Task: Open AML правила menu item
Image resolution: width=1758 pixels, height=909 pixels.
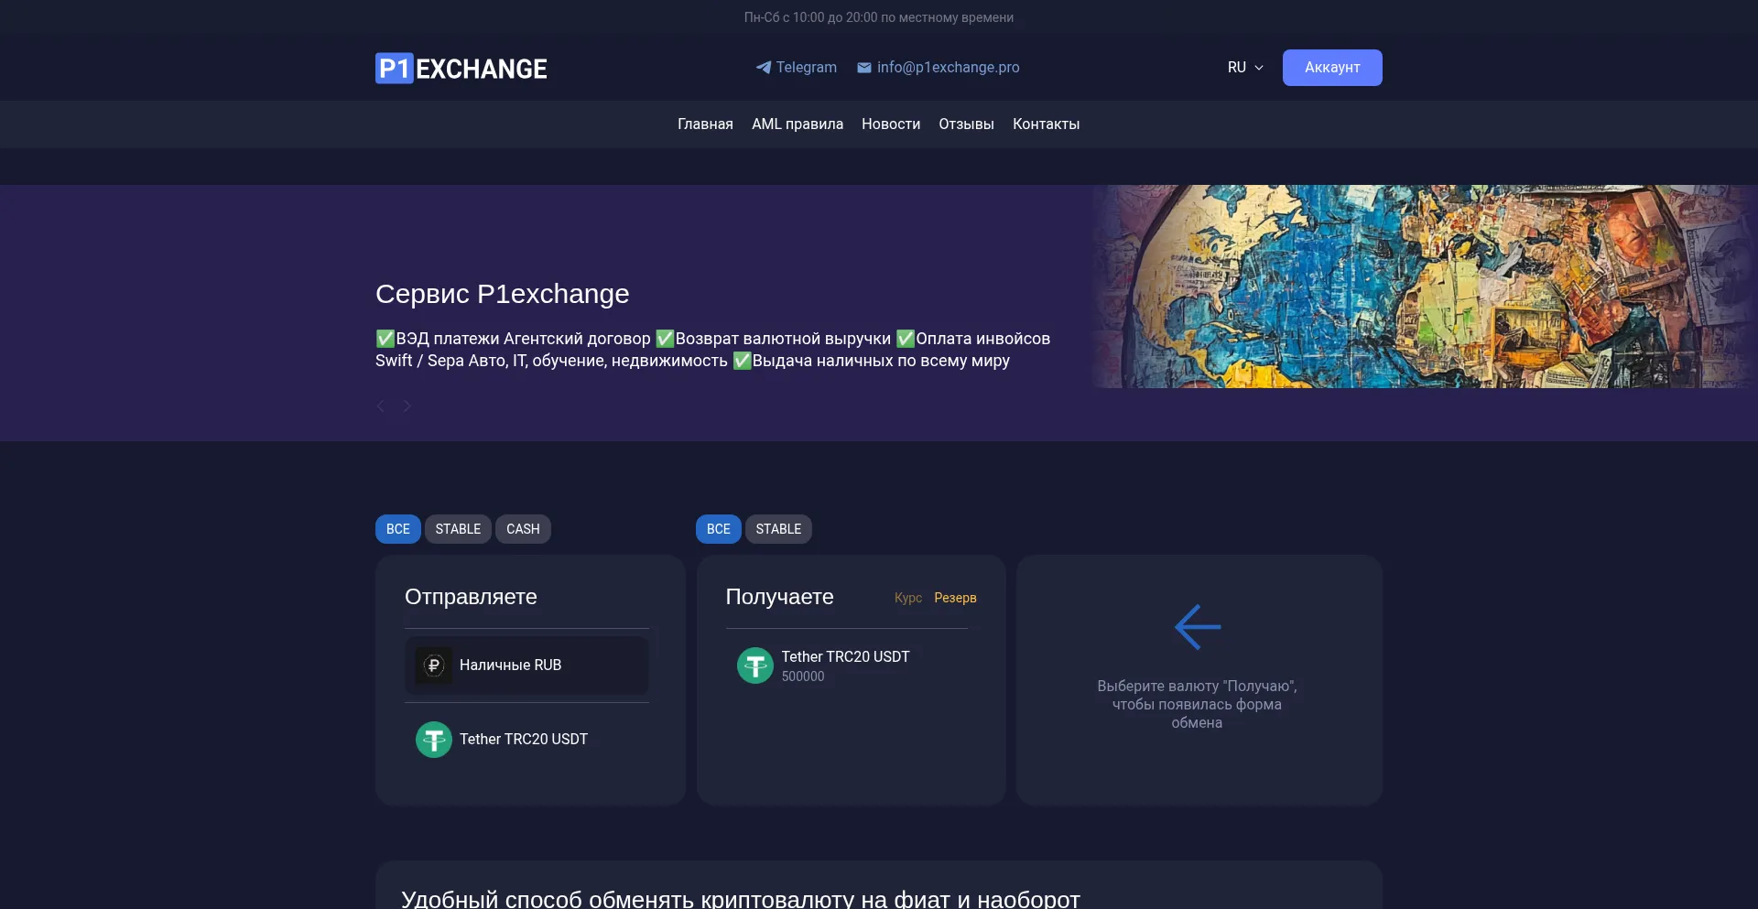Action: pyautogui.click(x=798, y=124)
